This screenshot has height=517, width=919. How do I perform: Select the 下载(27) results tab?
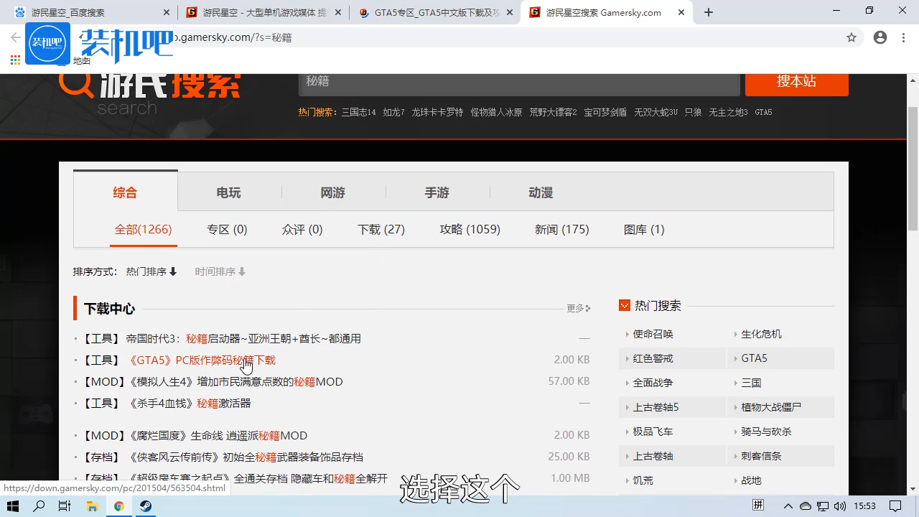click(381, 228)
